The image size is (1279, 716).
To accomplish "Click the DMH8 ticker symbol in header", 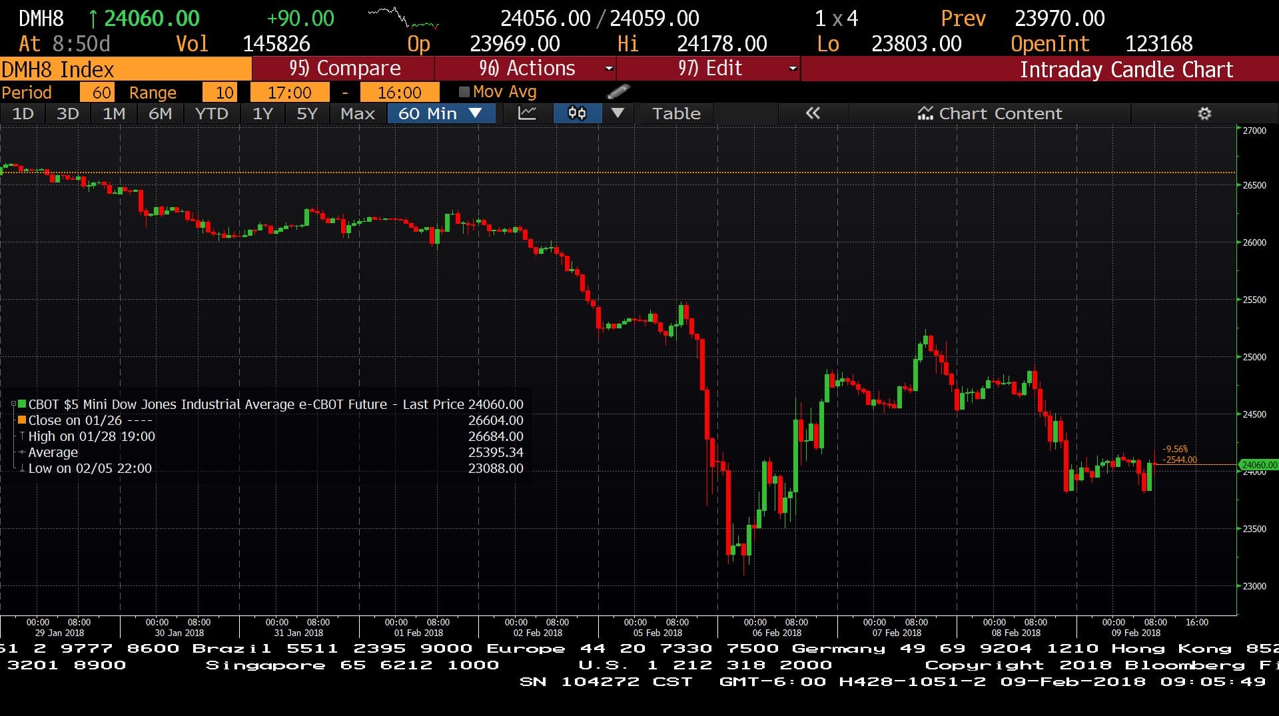I will 41,18.
